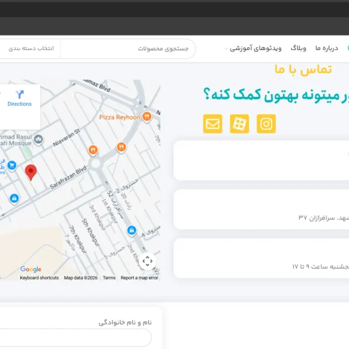Click the mosque marker icon on map
The height and width of the screenshot is (349, 349).
[x=38, y=140]
